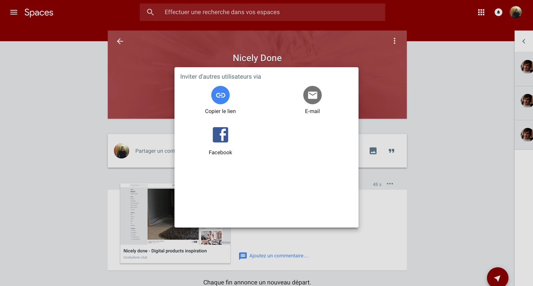Collapse the right members panel chevron
Screen dimensions: 533x286
524,41
